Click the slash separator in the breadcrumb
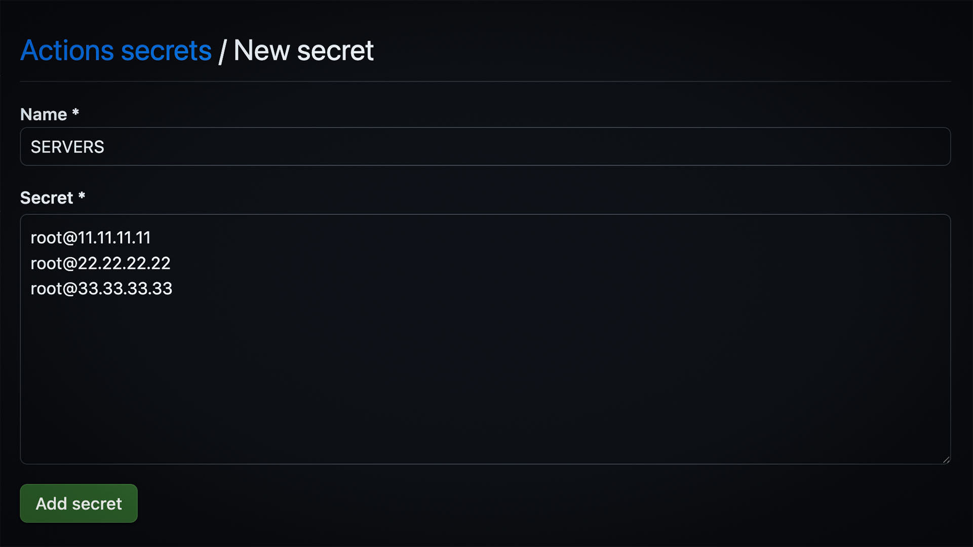The width and height of the screenshot is (973, 547). click(x=223, y=50)
